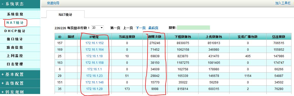
Task: Click the 226/226 record count text
Action: point(60,28)
